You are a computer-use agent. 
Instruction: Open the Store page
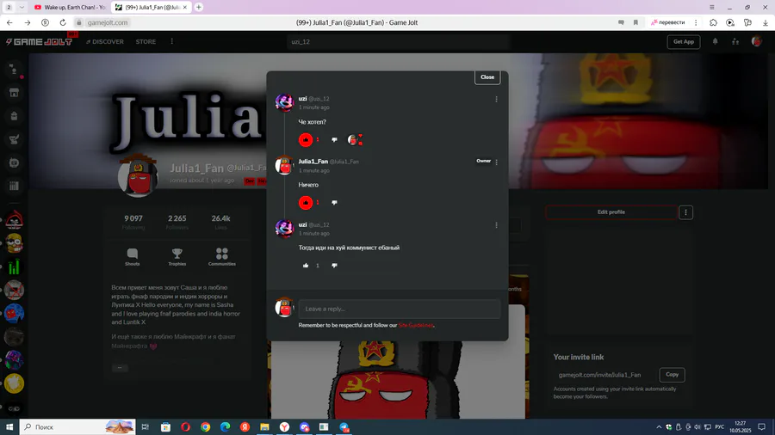pyautogui.click(x=146, y=42)
